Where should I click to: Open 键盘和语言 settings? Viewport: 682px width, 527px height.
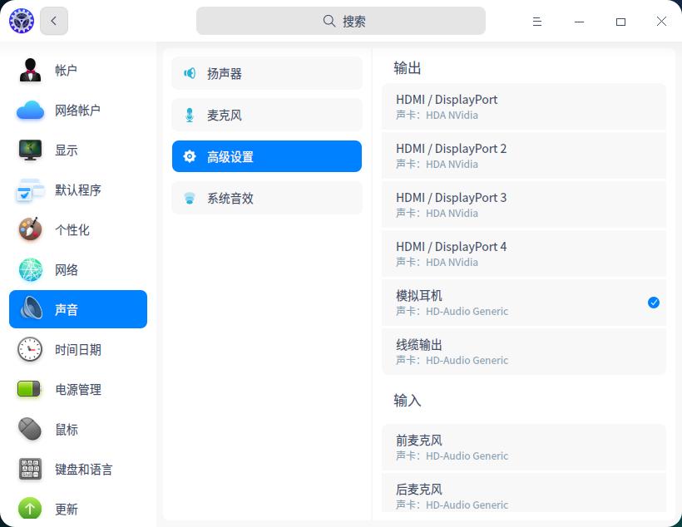[x=83, y=470]
